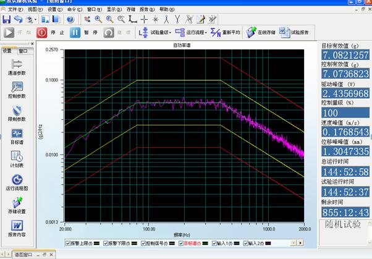
Task: Open the 帮助(H) menu
Action: [167, 9]
